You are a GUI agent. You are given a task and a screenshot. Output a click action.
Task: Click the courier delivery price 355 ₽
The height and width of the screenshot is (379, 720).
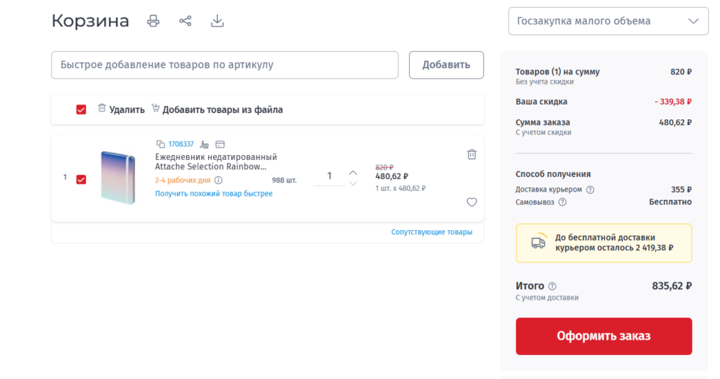click(681, 189)
